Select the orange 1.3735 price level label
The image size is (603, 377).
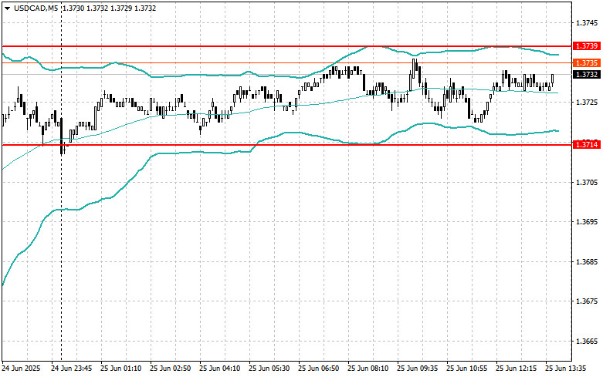[x=587, y=62]
